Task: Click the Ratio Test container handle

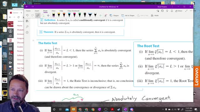Action: (x=33, y=40)
